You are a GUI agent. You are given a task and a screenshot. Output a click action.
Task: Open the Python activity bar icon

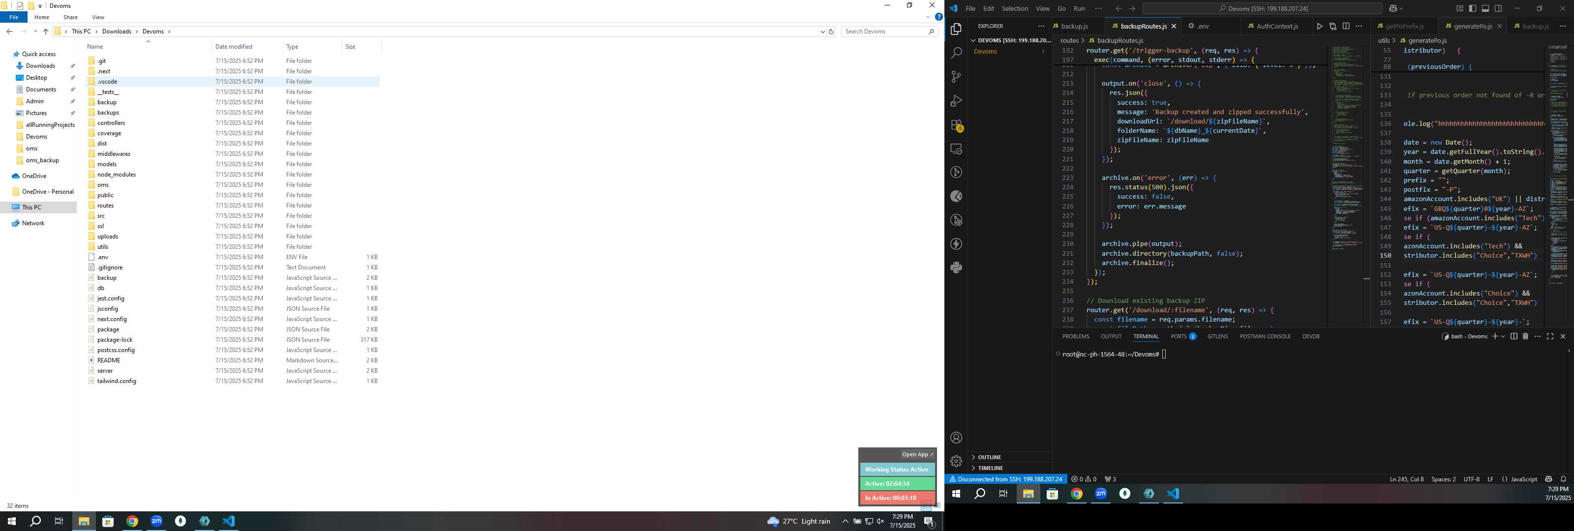[x=956, y=267]
